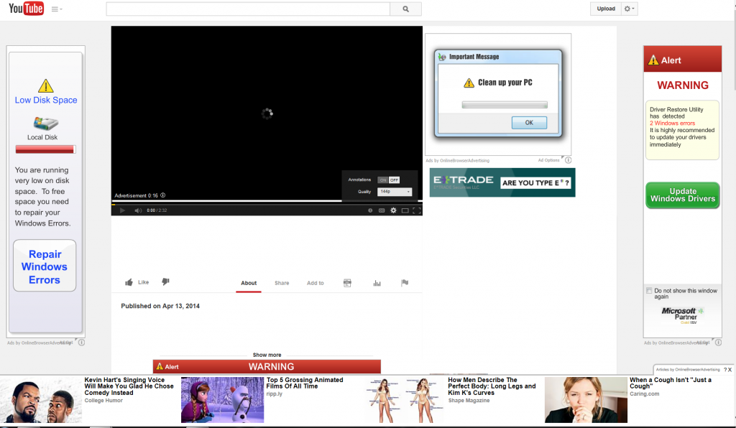Viewport: 736px width, 428px height.
Task: Go to the YouTube home logo
Action: (27, 9)
